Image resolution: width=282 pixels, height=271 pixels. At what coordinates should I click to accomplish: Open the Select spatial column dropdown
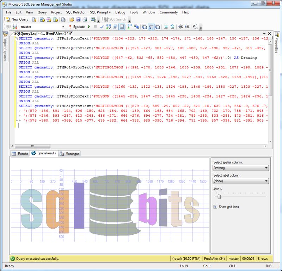[241, 168]
